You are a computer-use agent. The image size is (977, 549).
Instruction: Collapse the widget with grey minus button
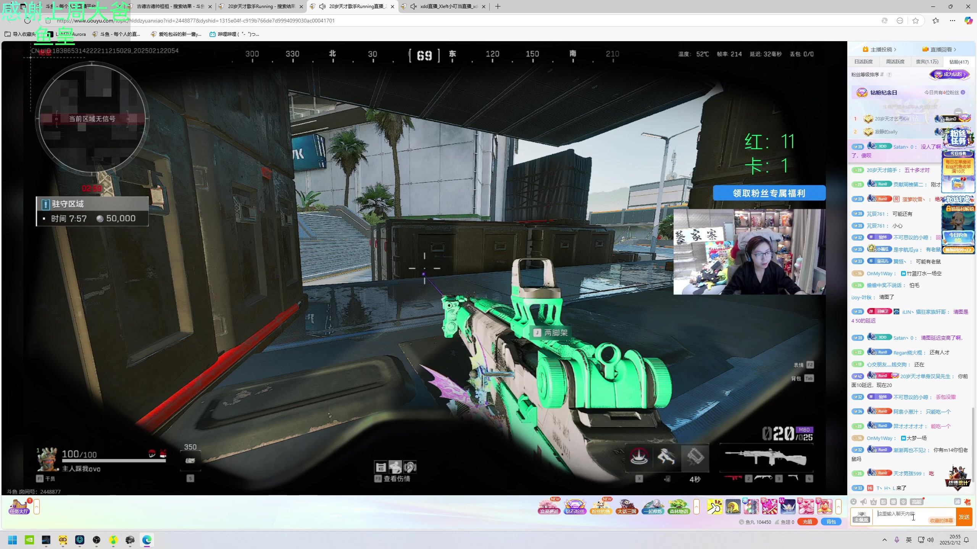(x=958, y=112)
